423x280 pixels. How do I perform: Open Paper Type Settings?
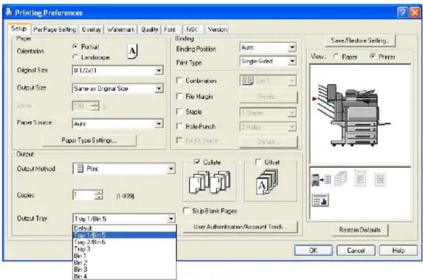(x=89, y=140)
